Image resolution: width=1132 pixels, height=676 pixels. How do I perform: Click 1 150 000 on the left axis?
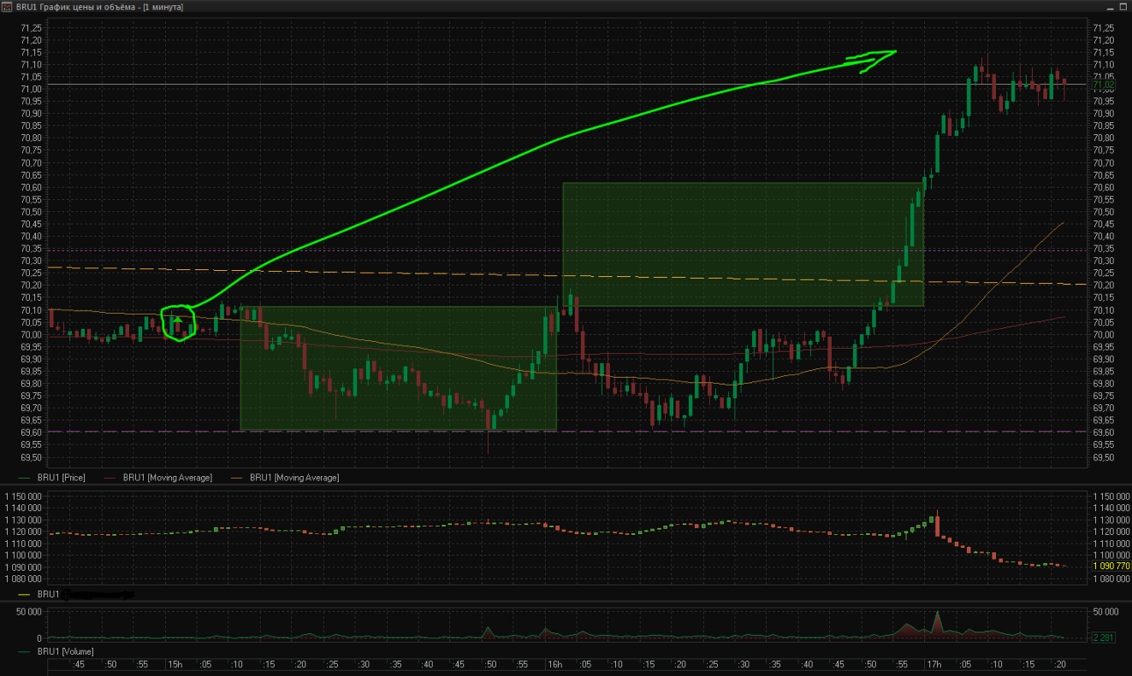[24, 496]
